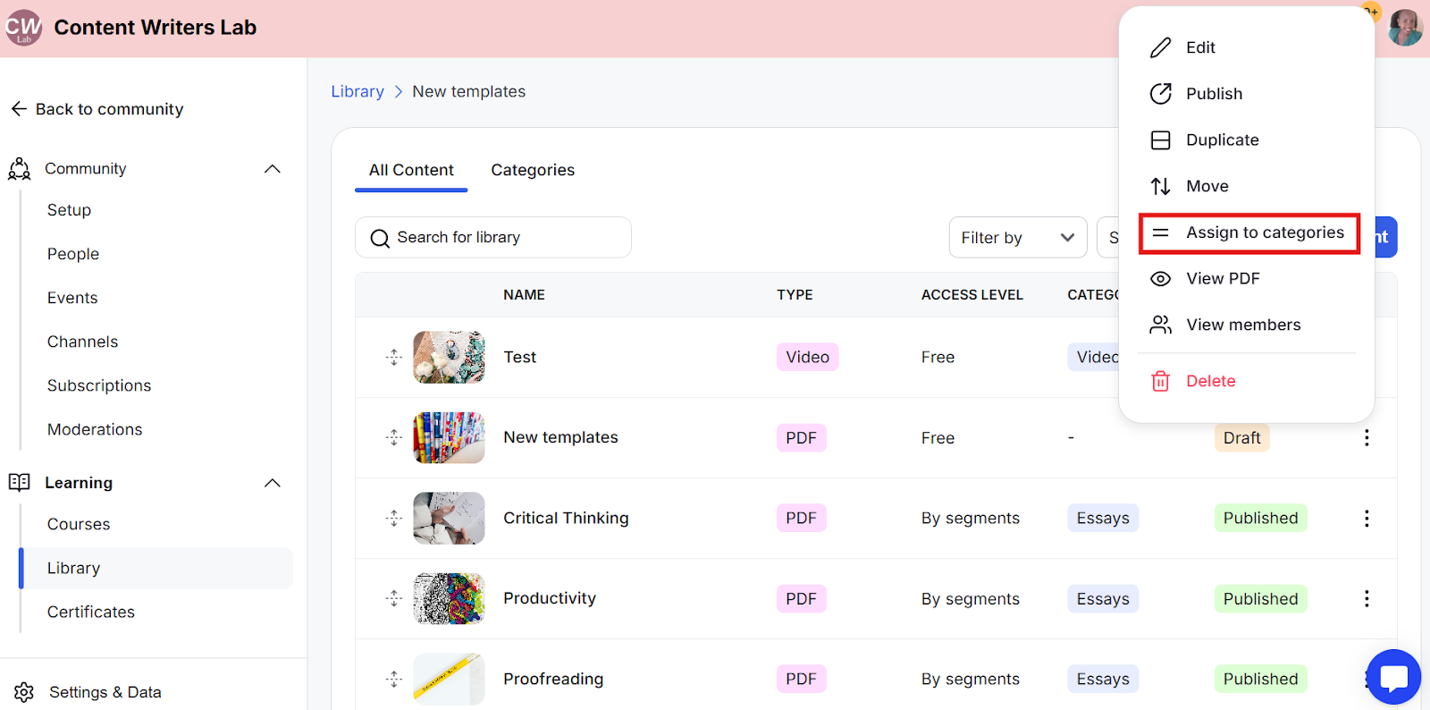Open Subscriptions in the sidebar

99,386
